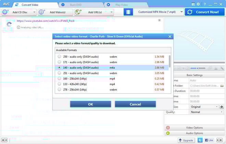Screen dimensions: 226x144
Task: Click the Upgrade button
Action: click(x=186, y=140)
